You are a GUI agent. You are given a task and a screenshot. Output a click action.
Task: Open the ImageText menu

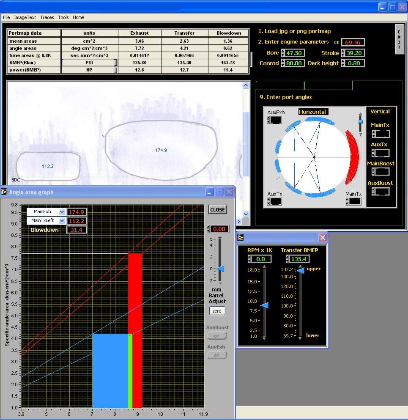pyautogui.click(x=25, y=17)
